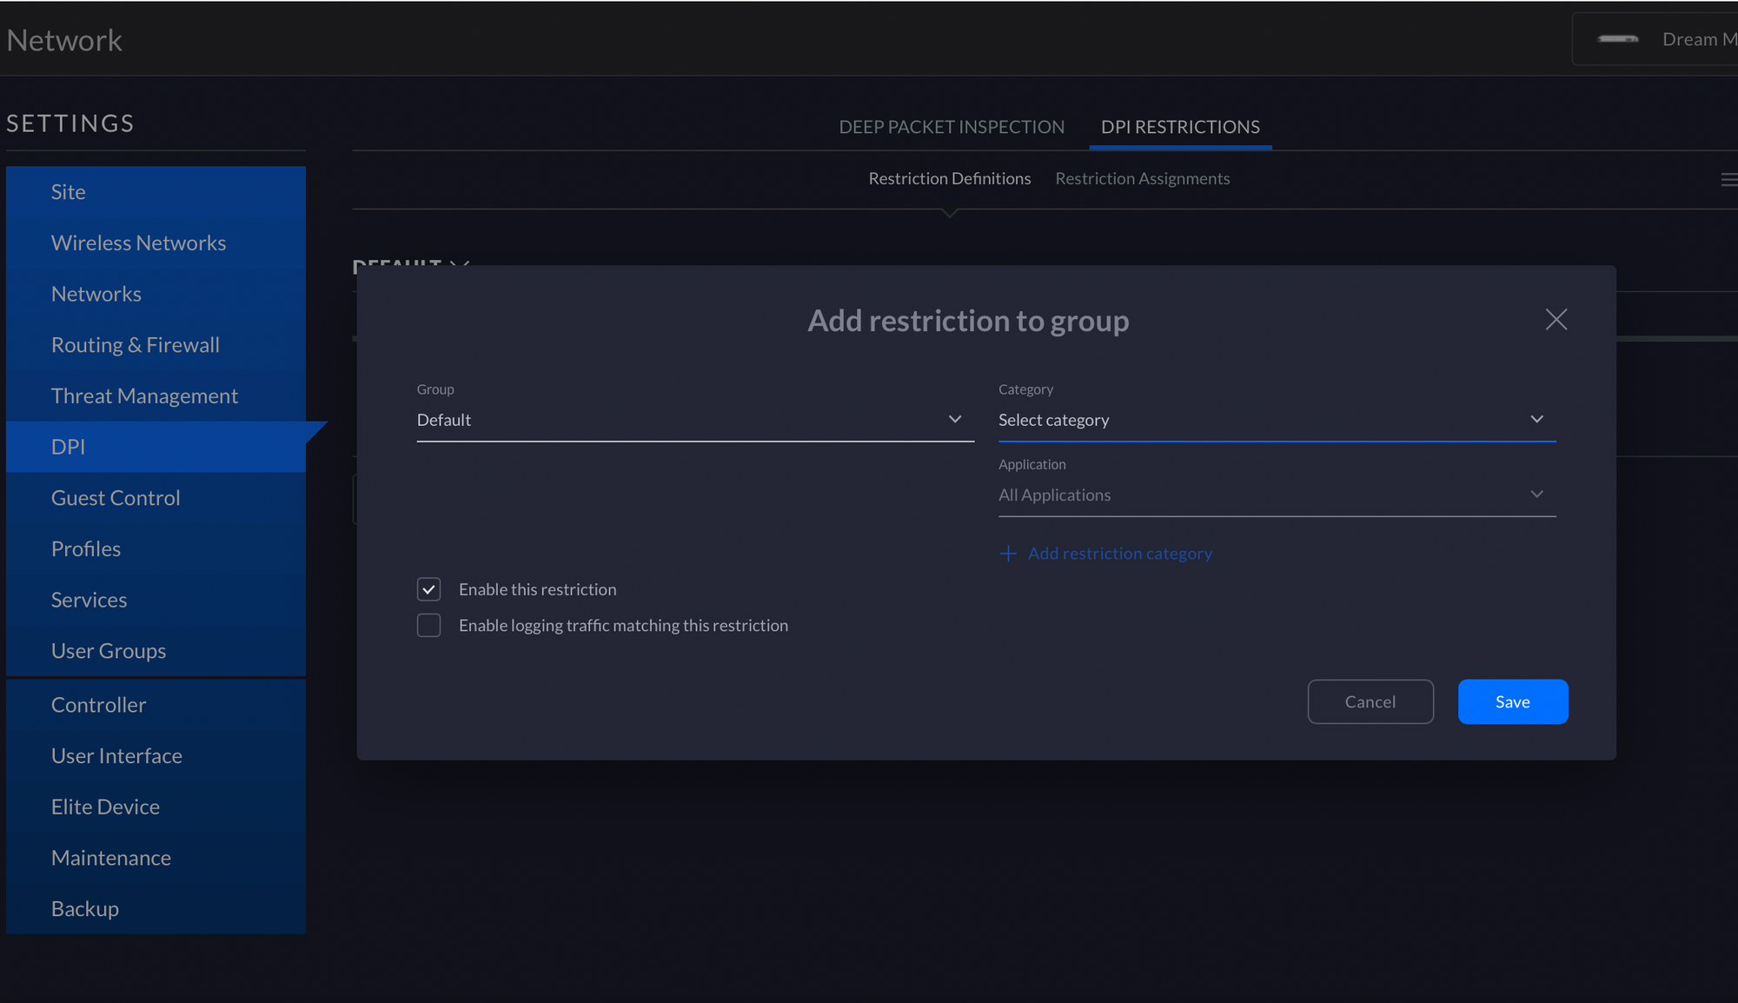Select DPI in the settings sidebar
The height and width of the screenshot is (1003, 1738).
pyautogui.click(x=156, y=447)
